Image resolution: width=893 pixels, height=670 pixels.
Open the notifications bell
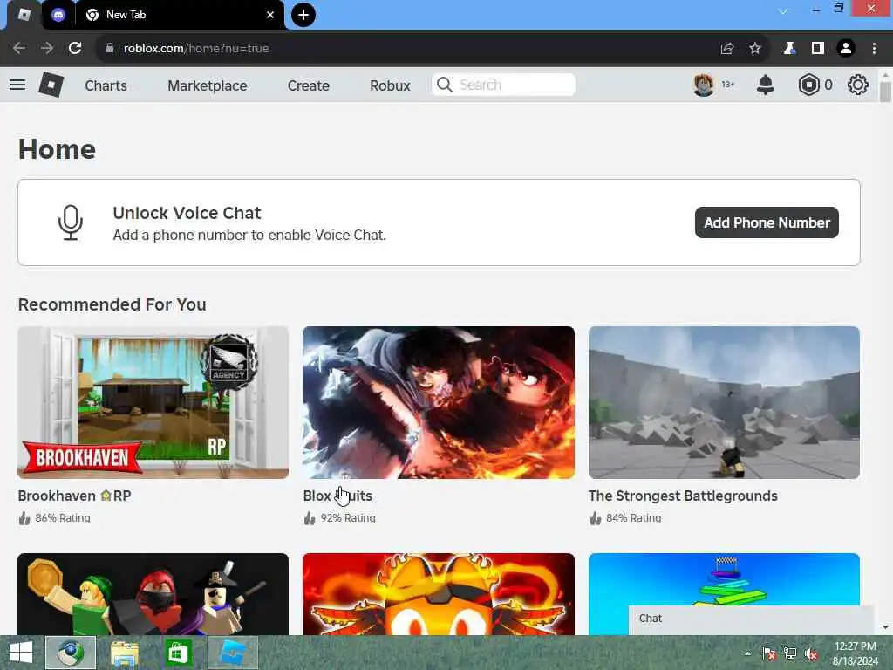click(x=766, y=85)
